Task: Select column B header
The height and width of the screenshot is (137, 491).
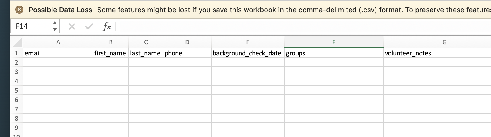Action: (x=111, y=42)
